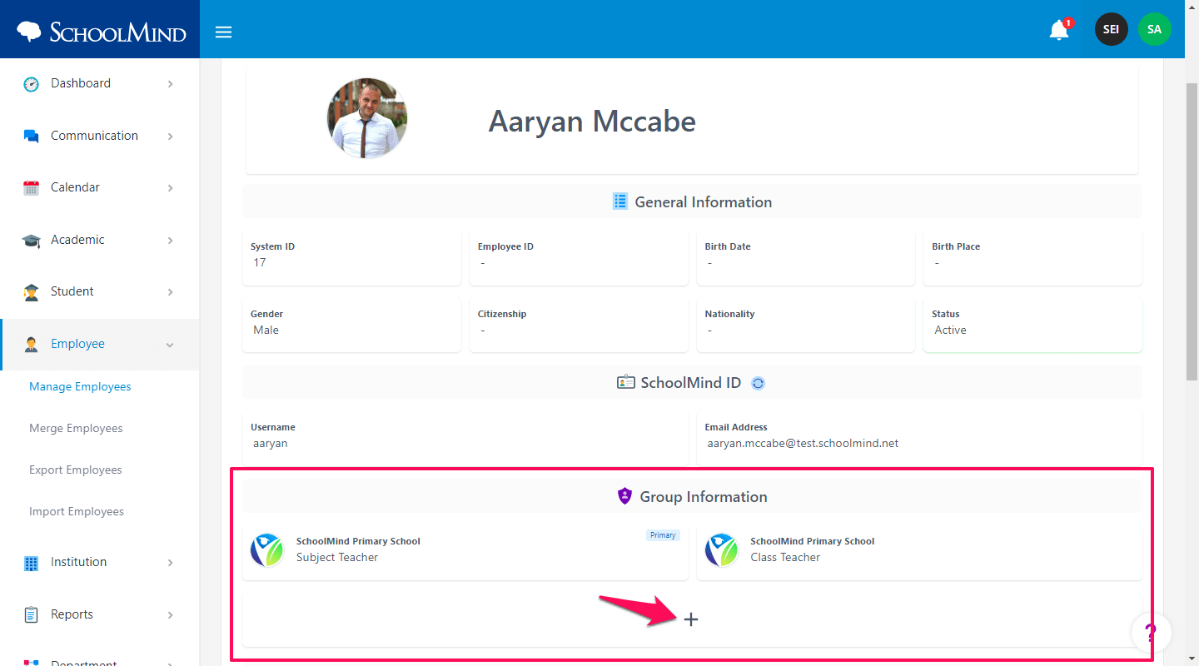The width and height of the screenshot is (1199, 666).
Task: Click the Birth Date field label
Action: click(728, 246)
